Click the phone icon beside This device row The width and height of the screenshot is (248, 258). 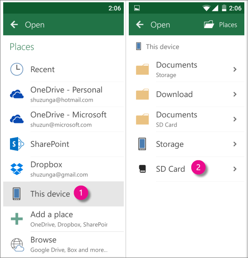point(17,194)
